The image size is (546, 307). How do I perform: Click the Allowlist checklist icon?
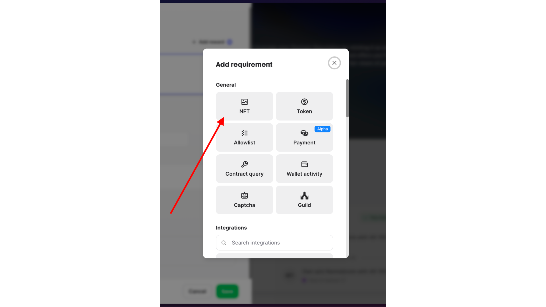(x=244, y=133)
